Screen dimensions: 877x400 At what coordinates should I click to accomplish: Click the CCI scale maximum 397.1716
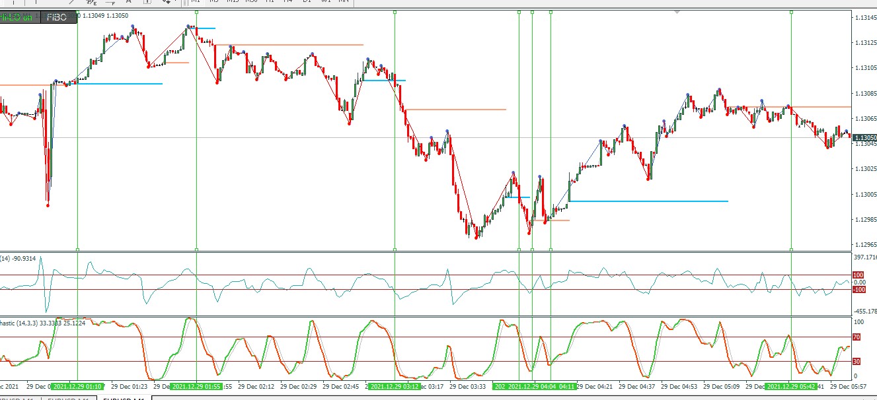coord(865,257)
